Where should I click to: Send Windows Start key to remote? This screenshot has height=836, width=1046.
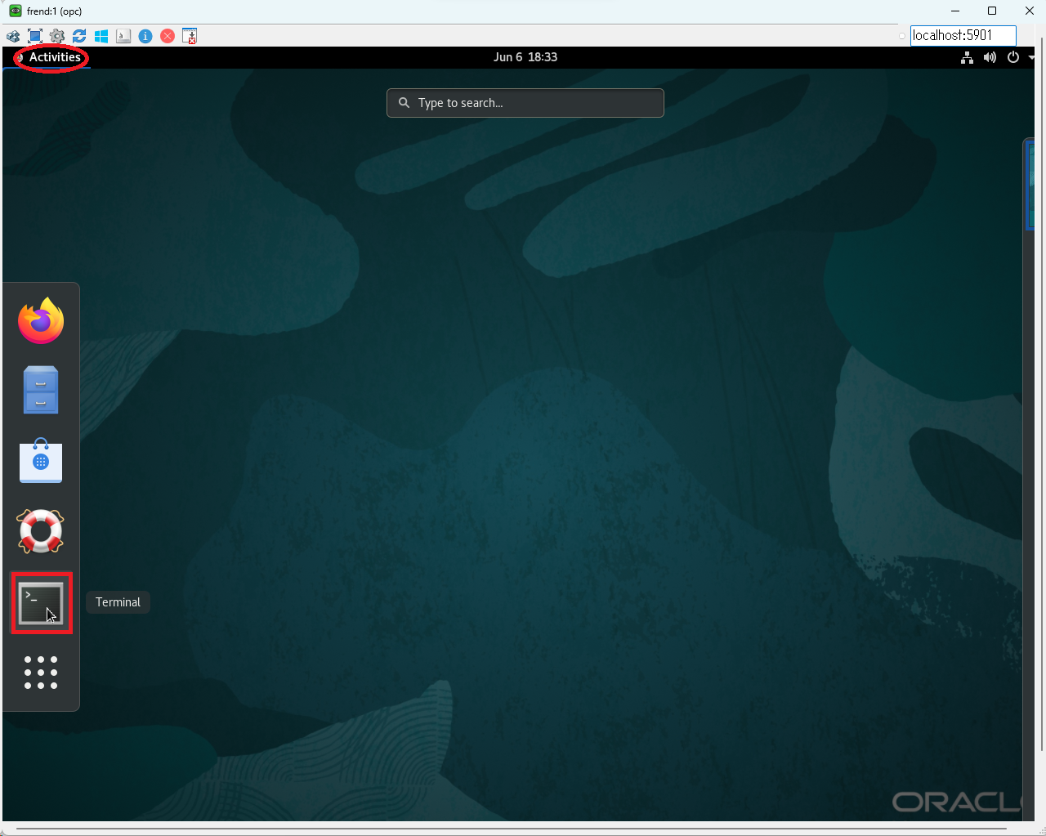101,36
